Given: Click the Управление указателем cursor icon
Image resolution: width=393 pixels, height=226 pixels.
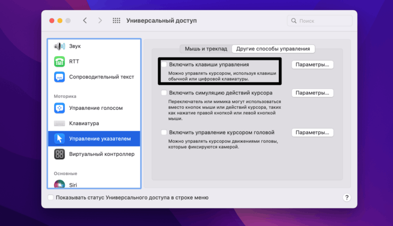Looking at the screenshot, I should click(59, 138).
